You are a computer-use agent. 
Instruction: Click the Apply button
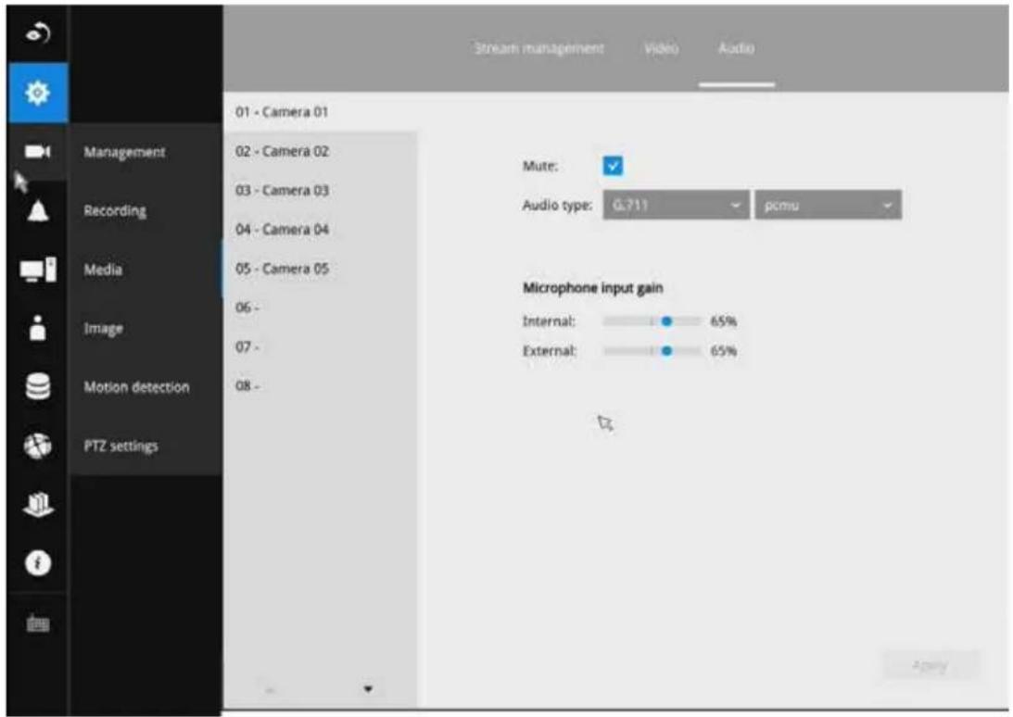pos(931,665)
